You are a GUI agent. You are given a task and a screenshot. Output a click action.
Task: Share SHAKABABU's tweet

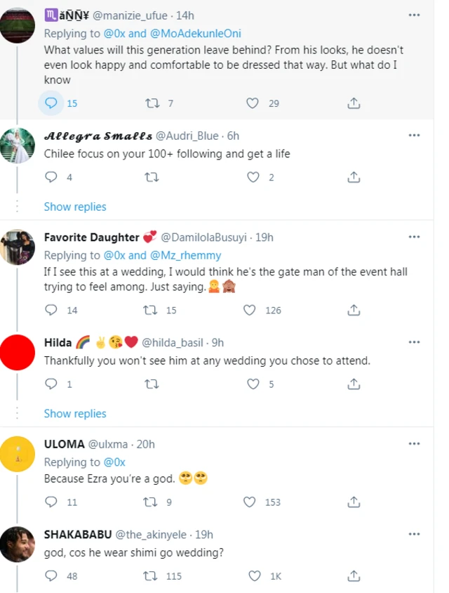(354, 576)
